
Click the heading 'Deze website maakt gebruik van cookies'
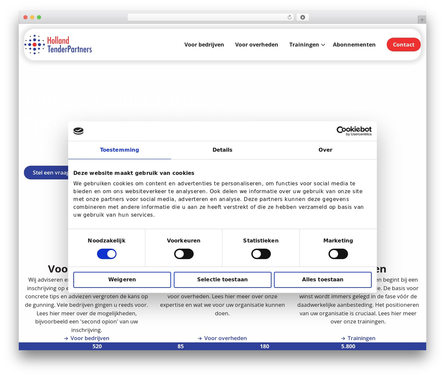134,173
